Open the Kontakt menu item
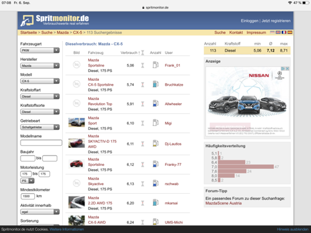The image size is (311, 233). point(236,32)
